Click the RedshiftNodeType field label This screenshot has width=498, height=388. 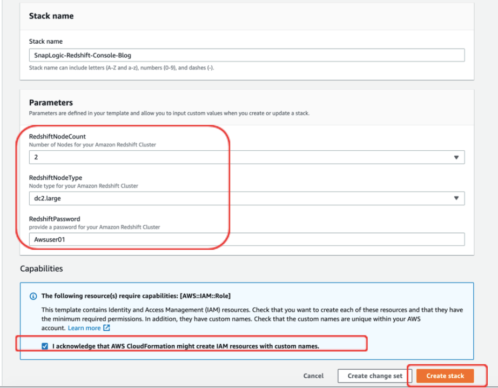coord(56,178)
